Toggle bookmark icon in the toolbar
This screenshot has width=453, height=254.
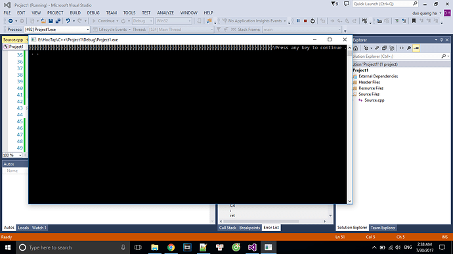click(414, 21)
